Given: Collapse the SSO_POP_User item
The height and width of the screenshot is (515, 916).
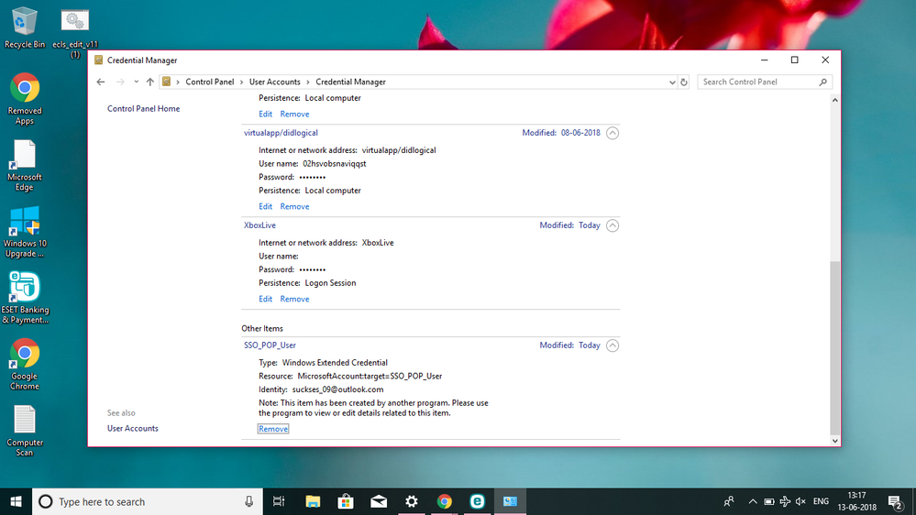Looking at the screenshot, I should click(613, 345).
